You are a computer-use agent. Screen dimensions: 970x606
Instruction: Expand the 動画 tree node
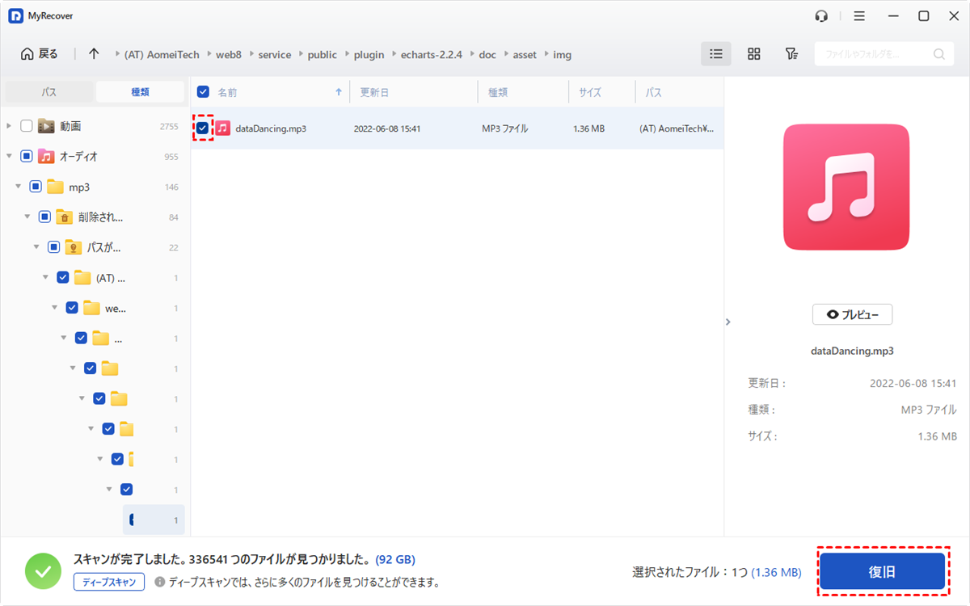pyautogui.click(x=9, y=126)
